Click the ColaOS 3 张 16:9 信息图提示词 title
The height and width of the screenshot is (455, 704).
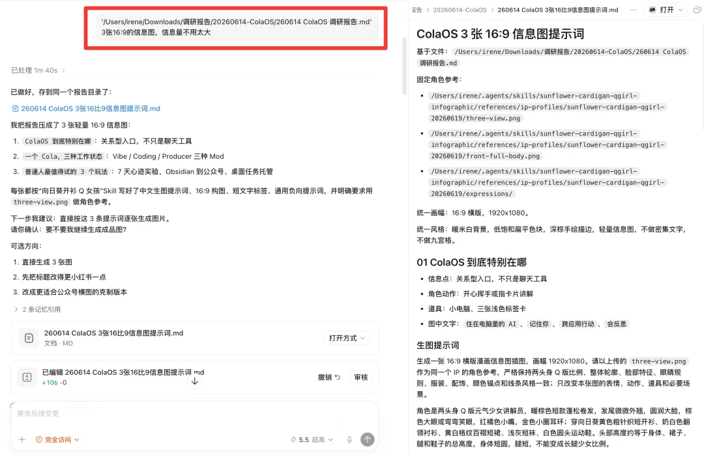(500, 34)
